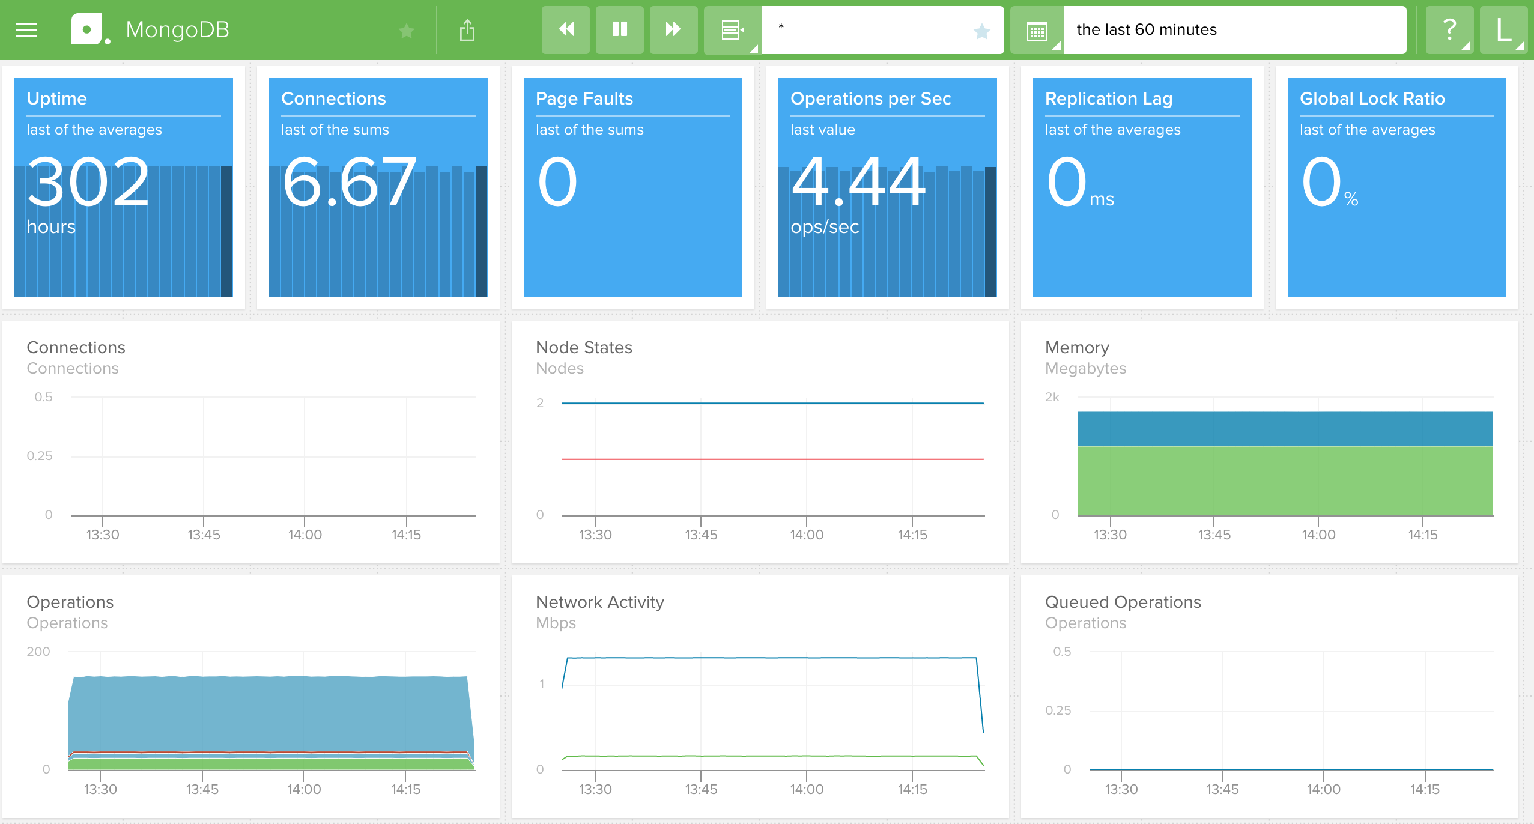Click the green line in Network Activity chart
Screen dimensions: 1534x824
point(772,756)
